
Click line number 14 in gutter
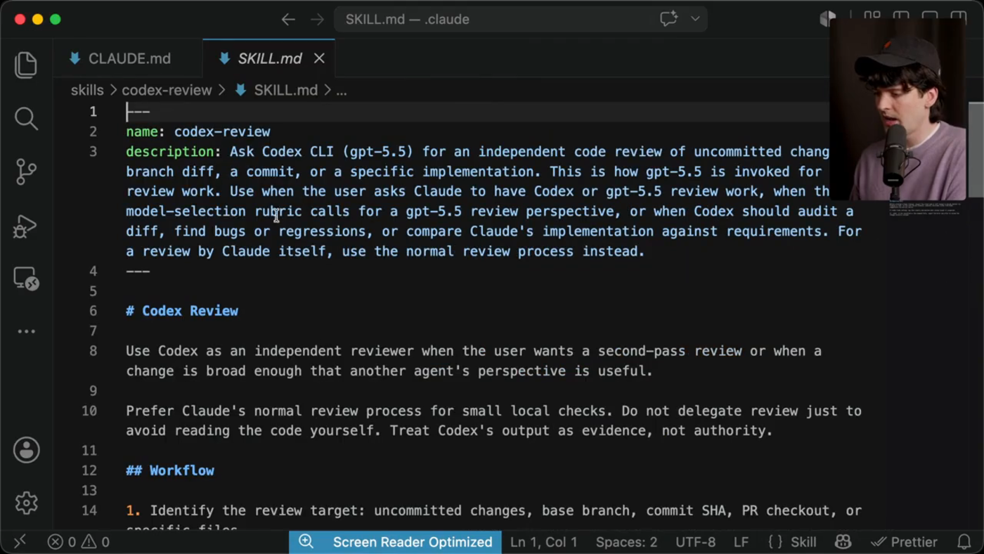click(x=89, y=510)
